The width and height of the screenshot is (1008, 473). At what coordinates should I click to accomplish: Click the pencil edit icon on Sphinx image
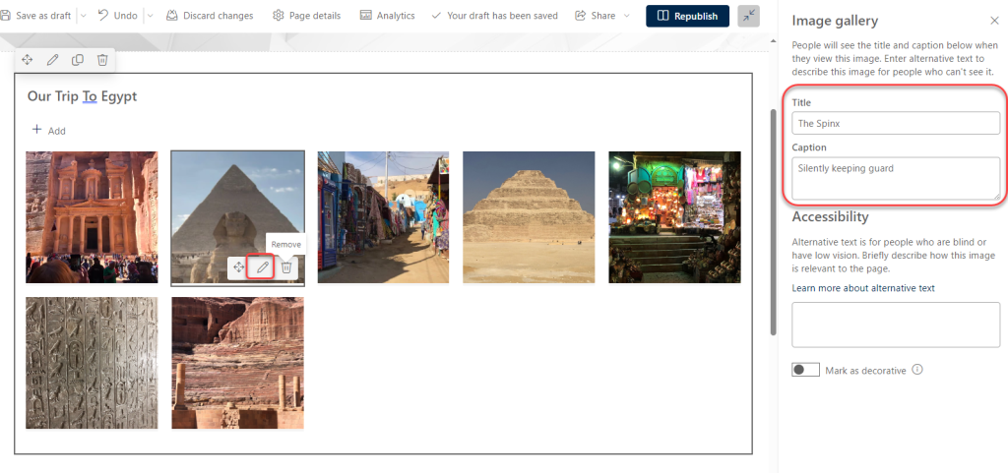point(262,267)
